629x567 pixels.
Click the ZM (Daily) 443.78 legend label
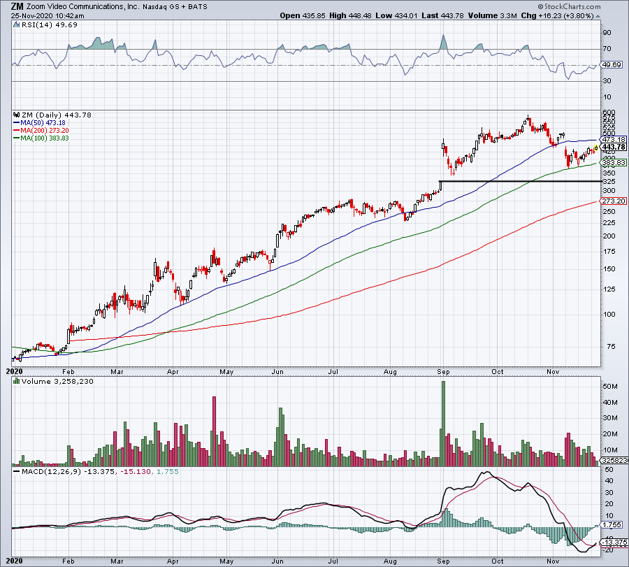point(57,115)
